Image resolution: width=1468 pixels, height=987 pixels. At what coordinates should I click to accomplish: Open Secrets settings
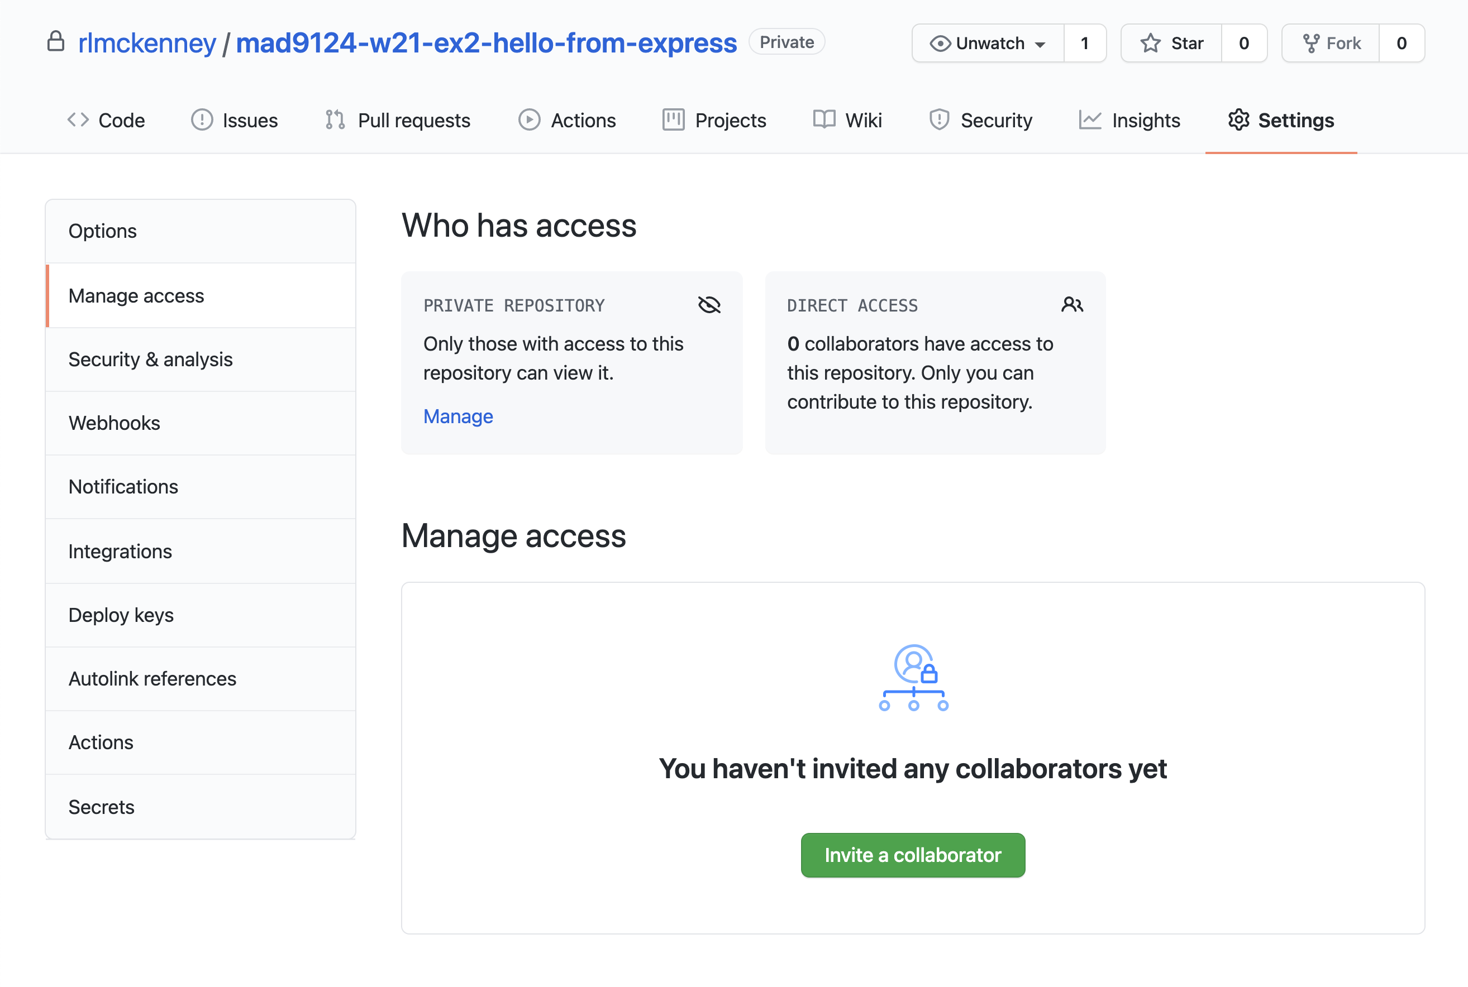click(201, 807)
